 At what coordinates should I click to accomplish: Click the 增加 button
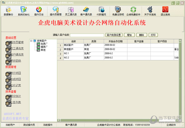tap(129, 35)
